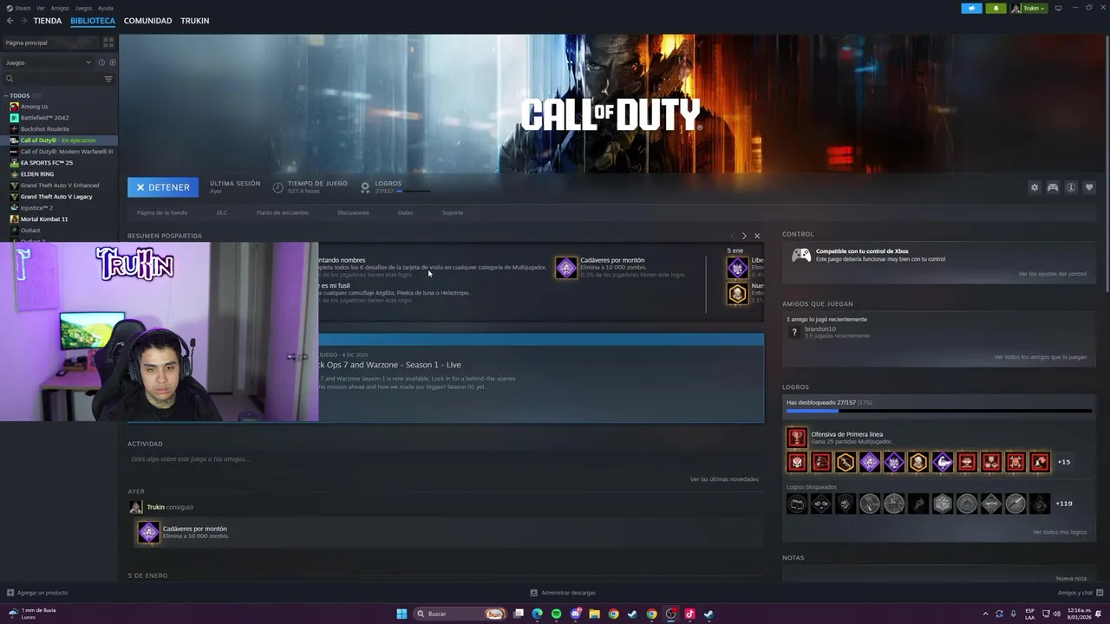Screen dimensions: 1110x624
Task: Open game settings gear icon
Action: [1034, 187]
